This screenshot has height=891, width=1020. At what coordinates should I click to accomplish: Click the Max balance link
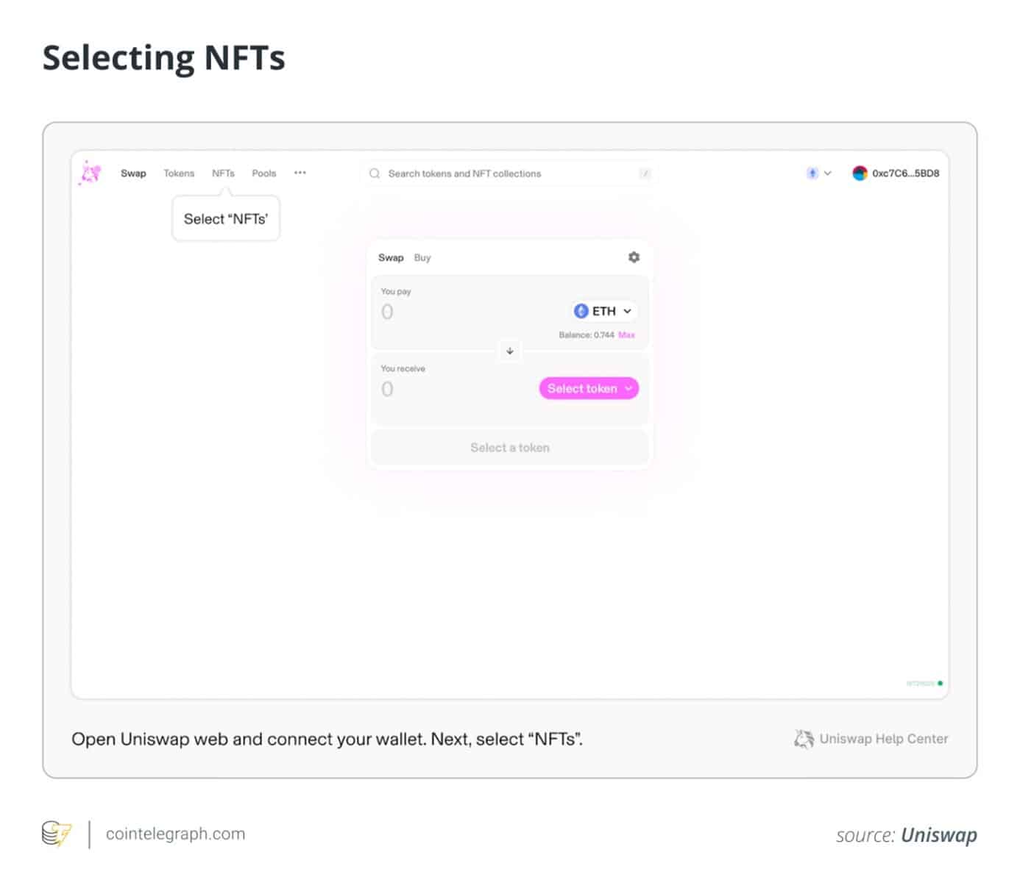(x=626, y=335)
